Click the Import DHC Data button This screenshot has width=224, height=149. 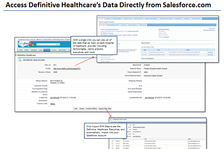(105, 109)
